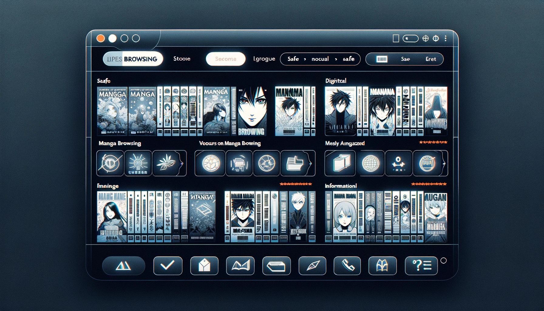Open the BROWING red-eyed character cover
The width and height of the screenshot is (544, 311).
click(252, 111)
